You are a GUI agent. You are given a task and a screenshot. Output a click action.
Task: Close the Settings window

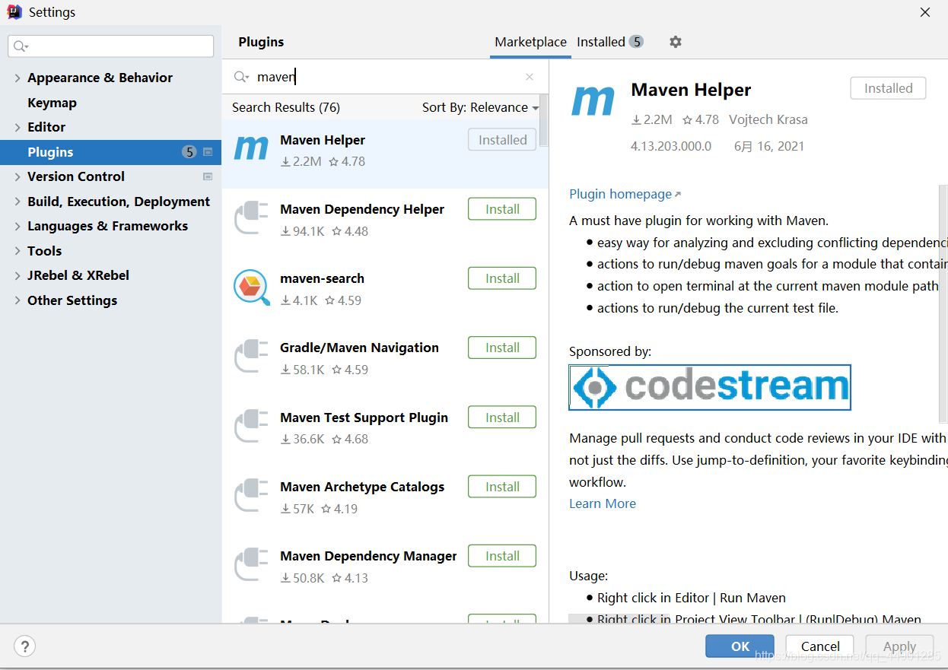925,12
